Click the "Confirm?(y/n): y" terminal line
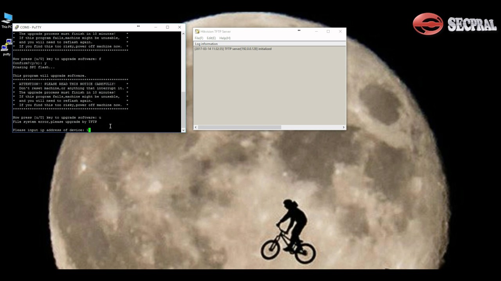Image resolution: width=501 pixels, height=281 pixels. 30,63
